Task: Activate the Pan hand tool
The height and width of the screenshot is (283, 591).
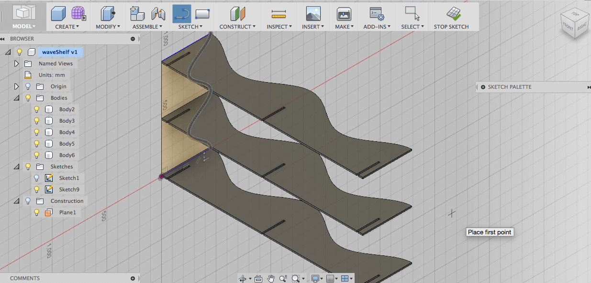Action: [271, 278]
